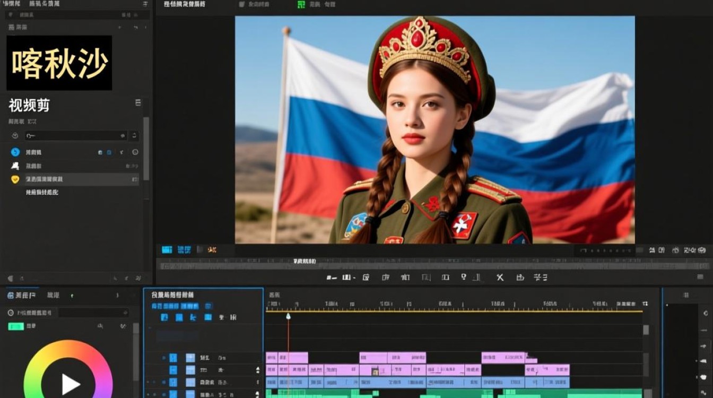Click the video preview showing the flag
This screenshot has height=398, width=713.
(x=435, y=129)
